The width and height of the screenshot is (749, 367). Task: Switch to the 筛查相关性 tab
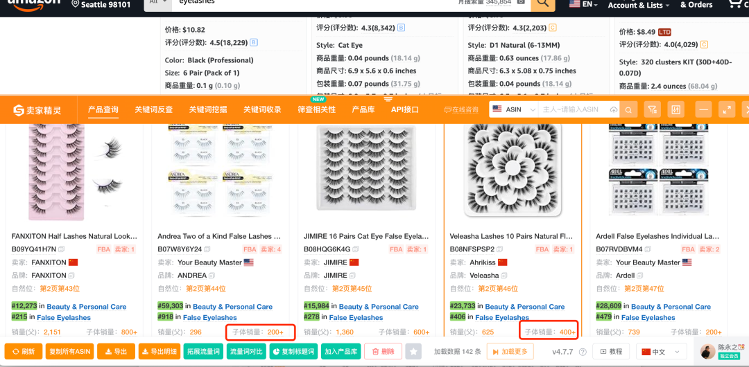pyautogui.click(x=317, y=110)
